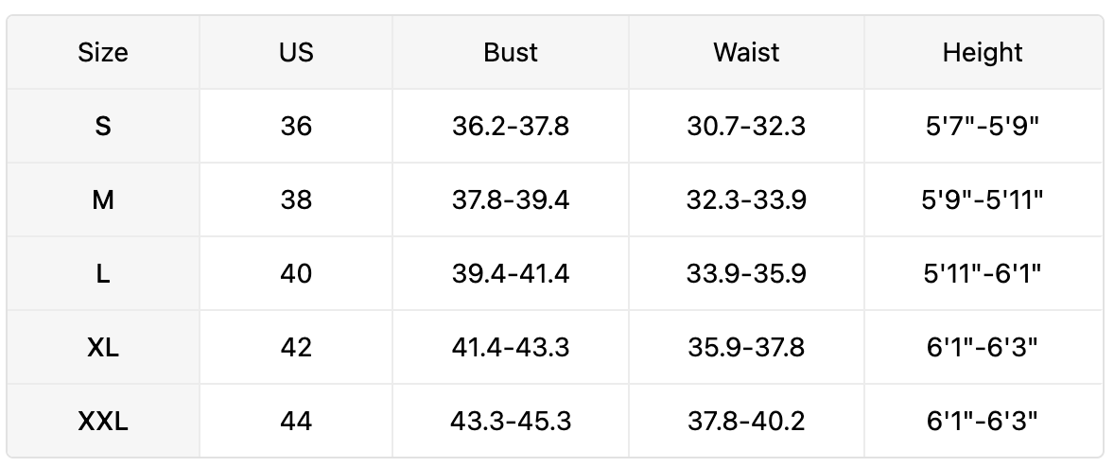The image size is (1114, 467).
Task: Select waist measurement 32.3-33.9
Action: tap(746, 200)
